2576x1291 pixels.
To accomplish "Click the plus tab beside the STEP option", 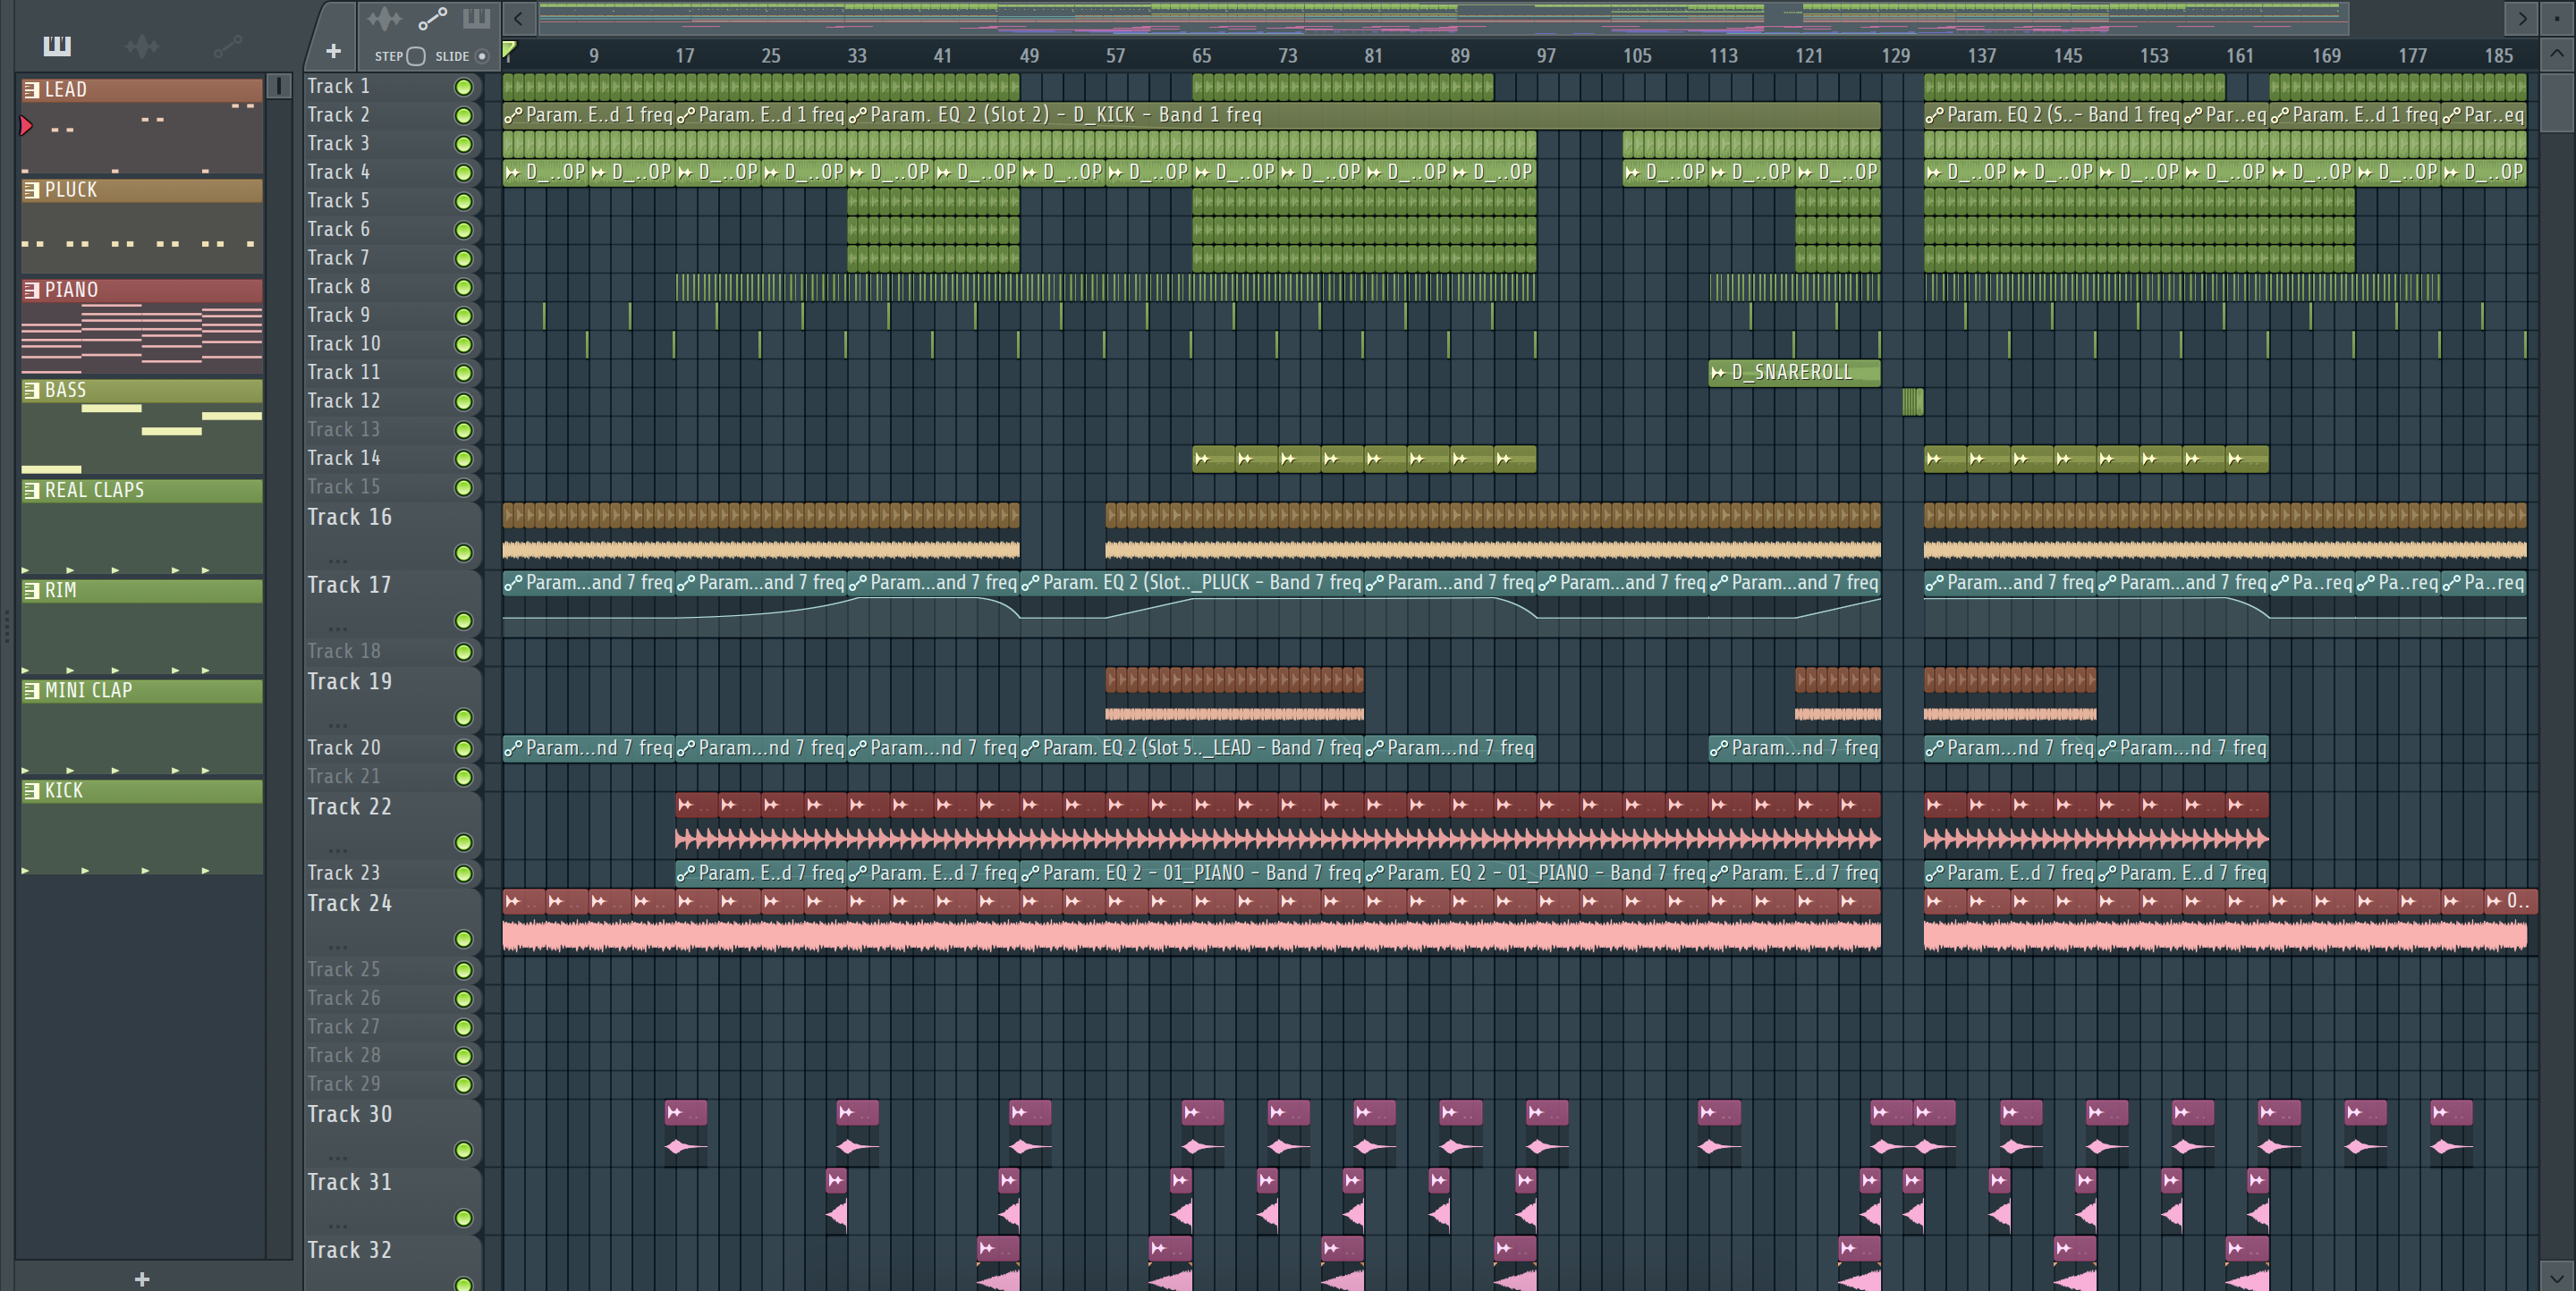I will tap(334, 51).
